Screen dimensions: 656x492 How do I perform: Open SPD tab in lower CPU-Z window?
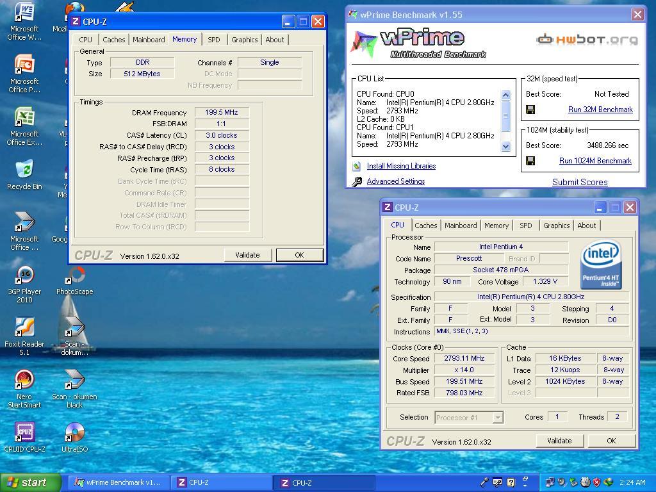[526, 225]
